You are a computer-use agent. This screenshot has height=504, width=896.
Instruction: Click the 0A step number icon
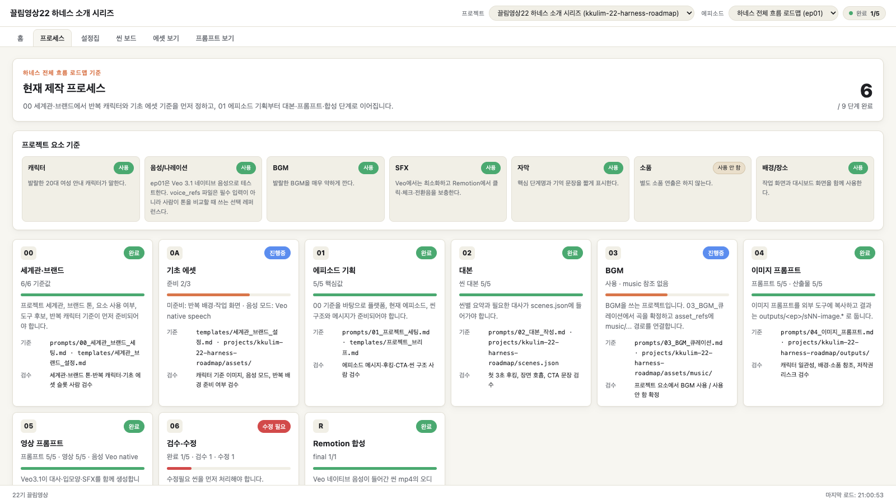pos(175,253)
